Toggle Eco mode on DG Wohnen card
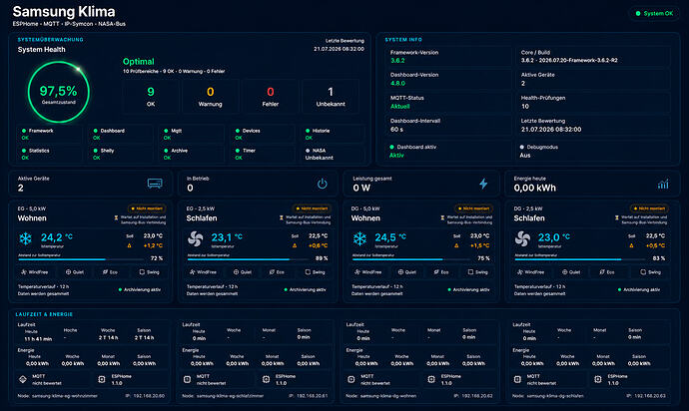The width and height of the screenshot is (689, 411). click(441, 272)
